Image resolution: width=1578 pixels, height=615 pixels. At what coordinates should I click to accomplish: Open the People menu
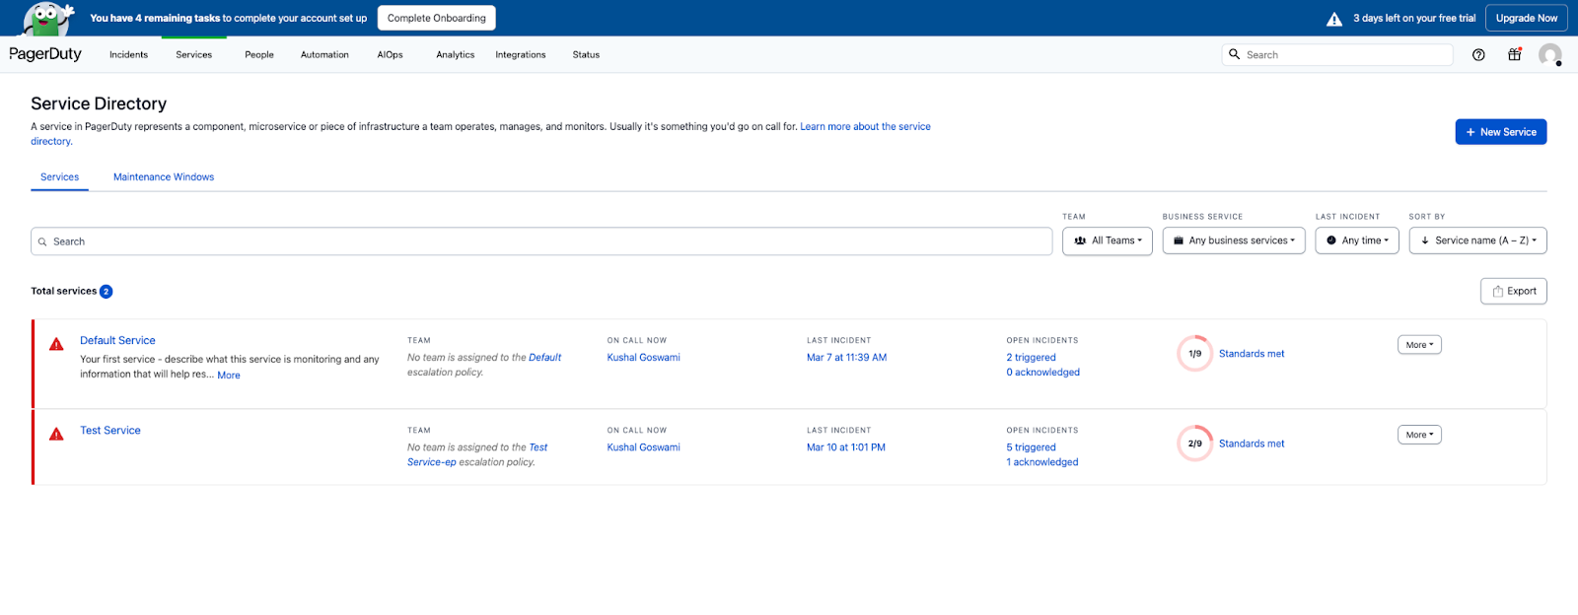[x=259, y=55]
